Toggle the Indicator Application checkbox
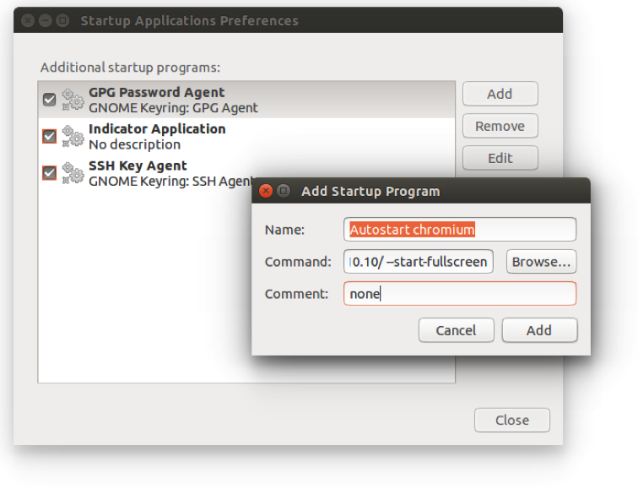Viewport: 638px width, 489px height. point(50,136)
